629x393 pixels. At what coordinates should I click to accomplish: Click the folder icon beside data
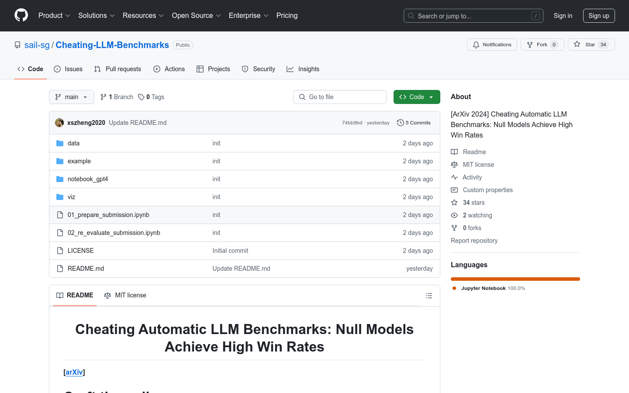[x=60, y=143]
